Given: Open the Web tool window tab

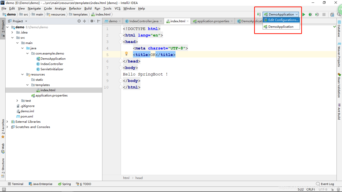Looking at the screenshot, I should point(3,148).
